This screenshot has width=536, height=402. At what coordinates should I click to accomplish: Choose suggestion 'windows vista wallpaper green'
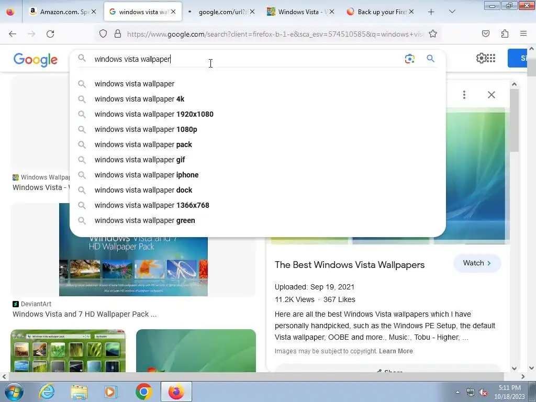coord(258,220)
